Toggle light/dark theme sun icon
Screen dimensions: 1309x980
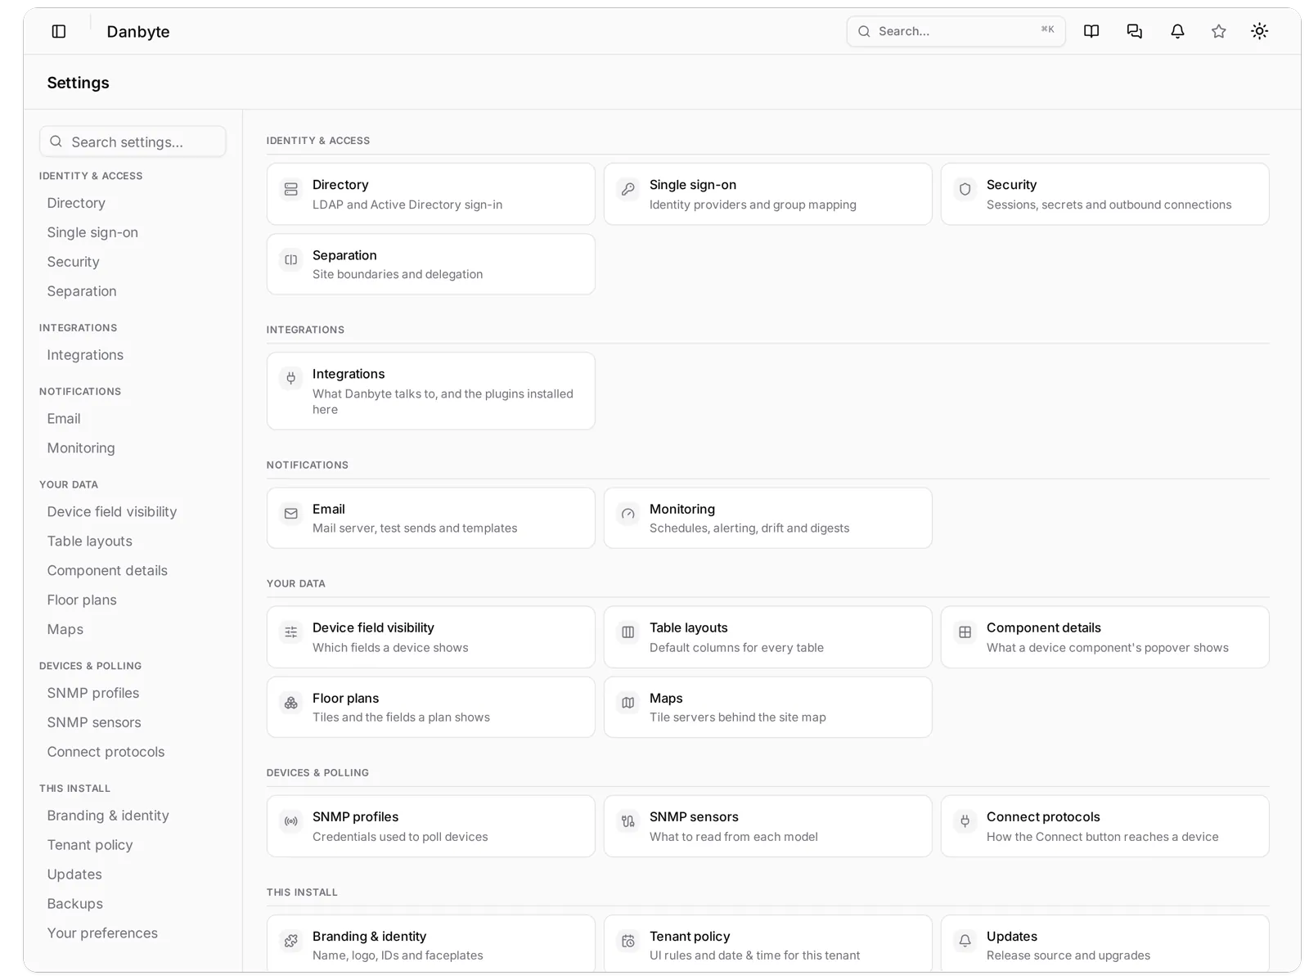pyautogui.click(x=1260, y=31)
